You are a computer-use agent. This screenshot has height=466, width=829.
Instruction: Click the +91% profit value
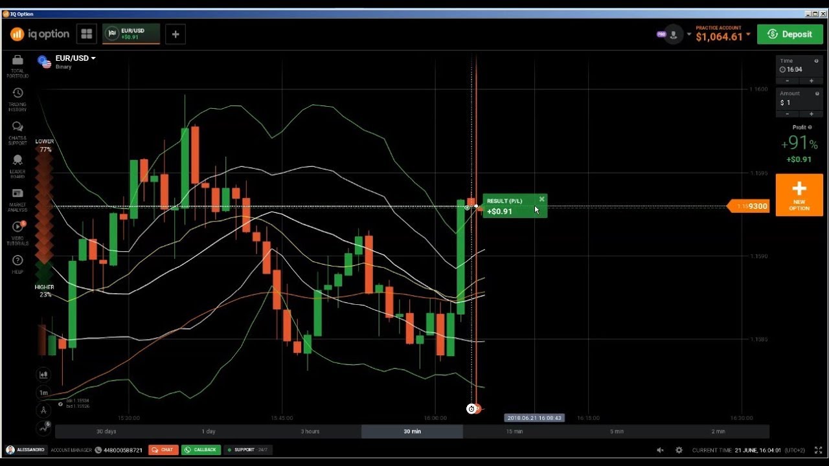tap(799, 144)
